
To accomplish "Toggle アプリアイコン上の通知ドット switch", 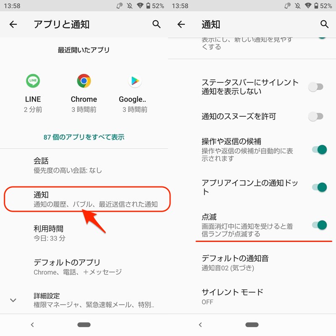I will (x=319, y=187).
